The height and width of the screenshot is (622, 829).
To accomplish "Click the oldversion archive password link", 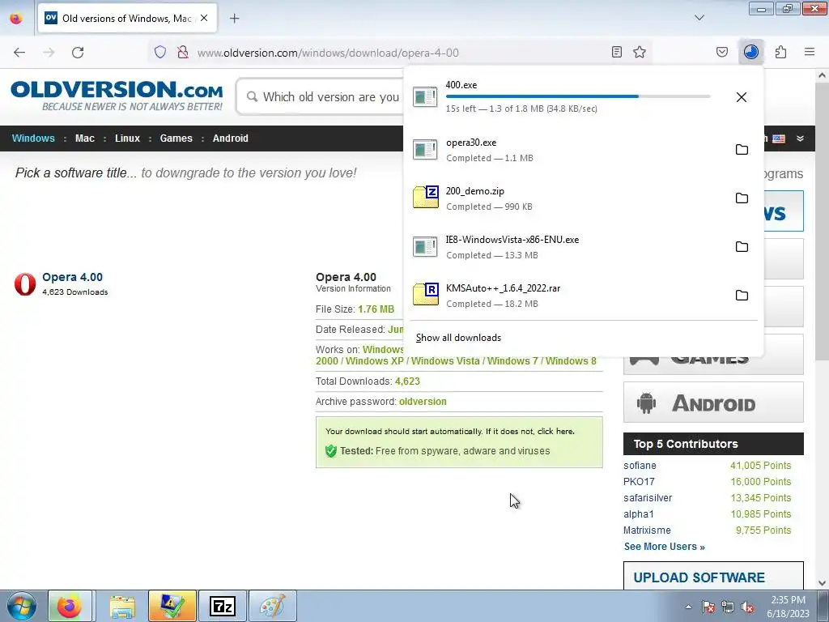I will click(423, 402).
